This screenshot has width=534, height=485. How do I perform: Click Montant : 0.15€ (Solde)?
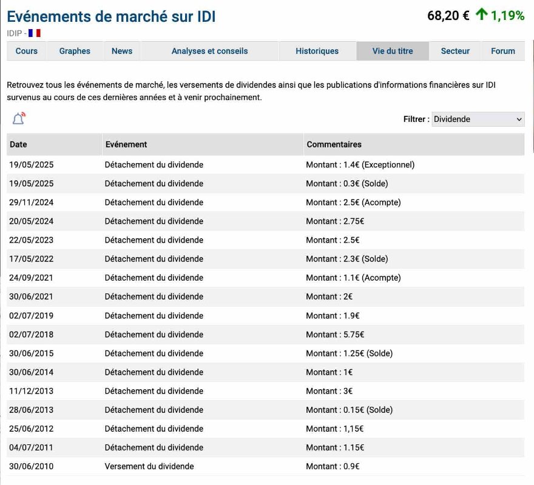point(350,410)
